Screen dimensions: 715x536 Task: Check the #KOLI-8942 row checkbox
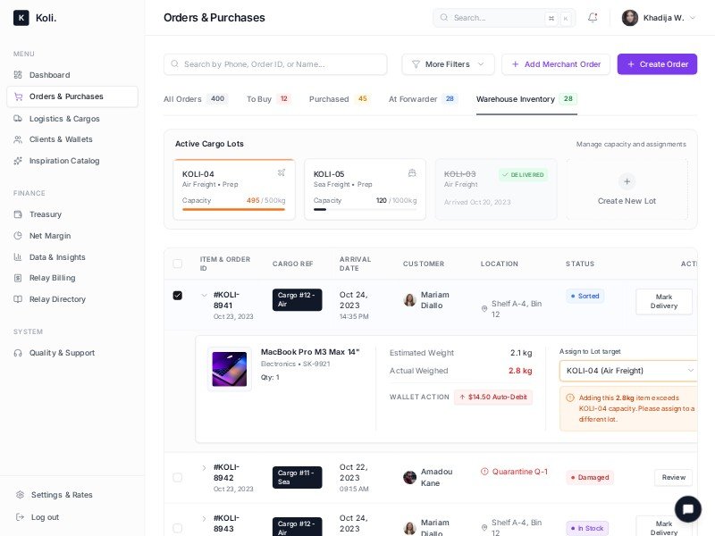[177, 477]
